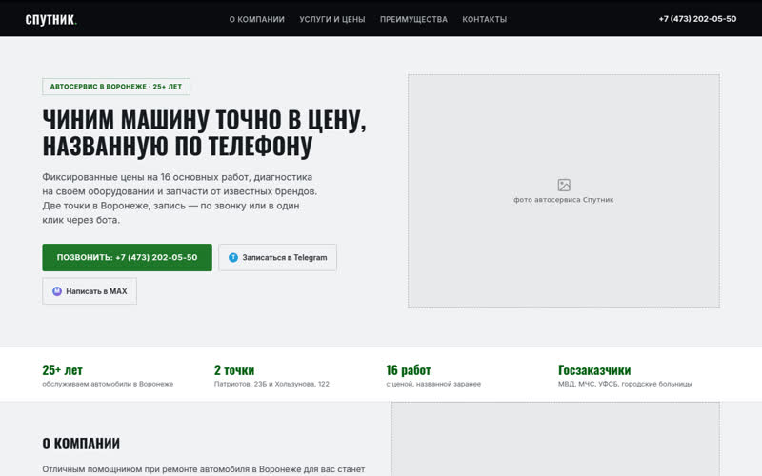Click the text обслуживаем автомобили в Воронеже
This screenshot has height=476, width=762.
coord(108,384)
